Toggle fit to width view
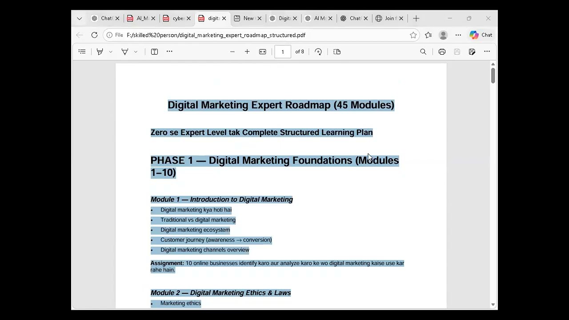 pos(263,52)
